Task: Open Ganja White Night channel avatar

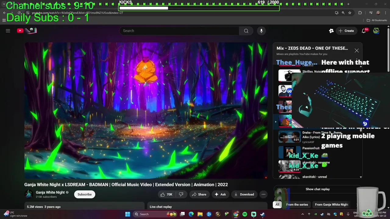Action: coord(29,194)
